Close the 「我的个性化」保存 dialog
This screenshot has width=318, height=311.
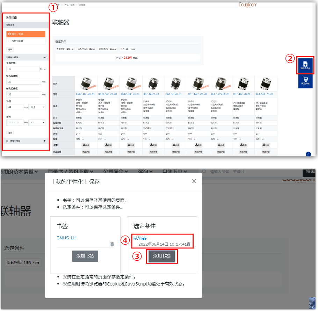(194, 181)
